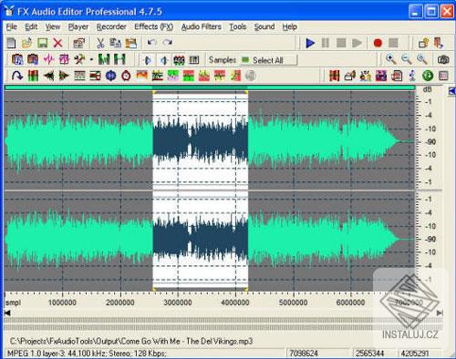Click the pink waveform icon
This screenshot has height=359, width=456.
[x=48, y=59]
